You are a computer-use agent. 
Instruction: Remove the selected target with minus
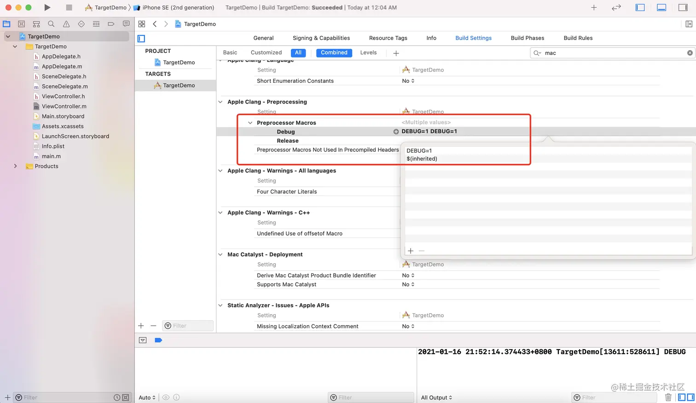(153, 326)
